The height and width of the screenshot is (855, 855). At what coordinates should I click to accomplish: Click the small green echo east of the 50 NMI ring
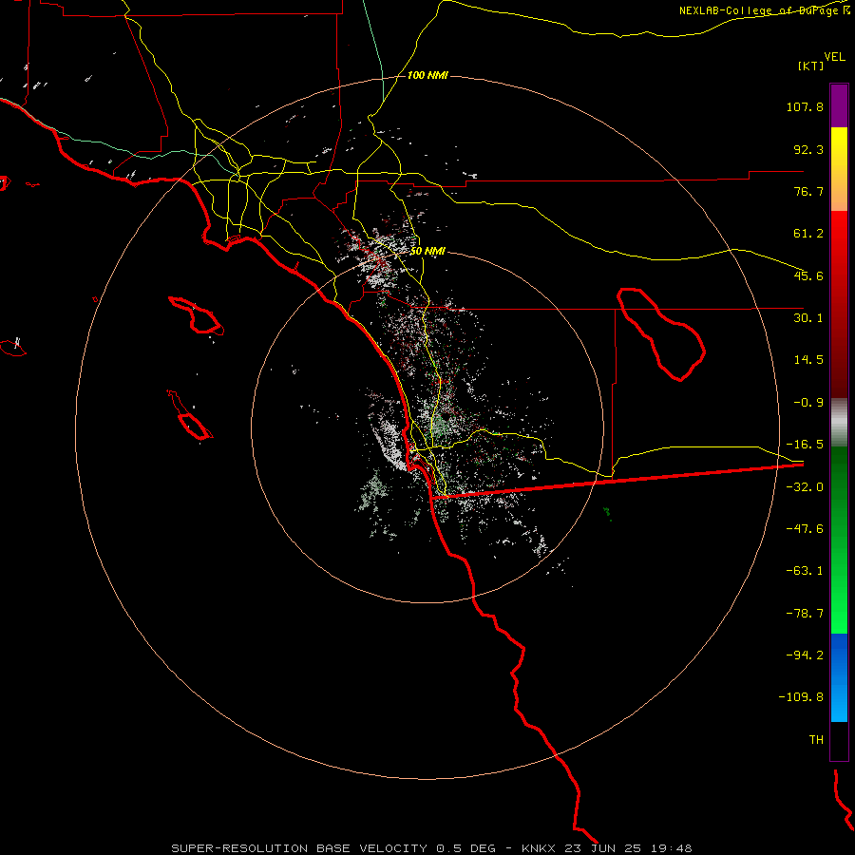(607, 513)
